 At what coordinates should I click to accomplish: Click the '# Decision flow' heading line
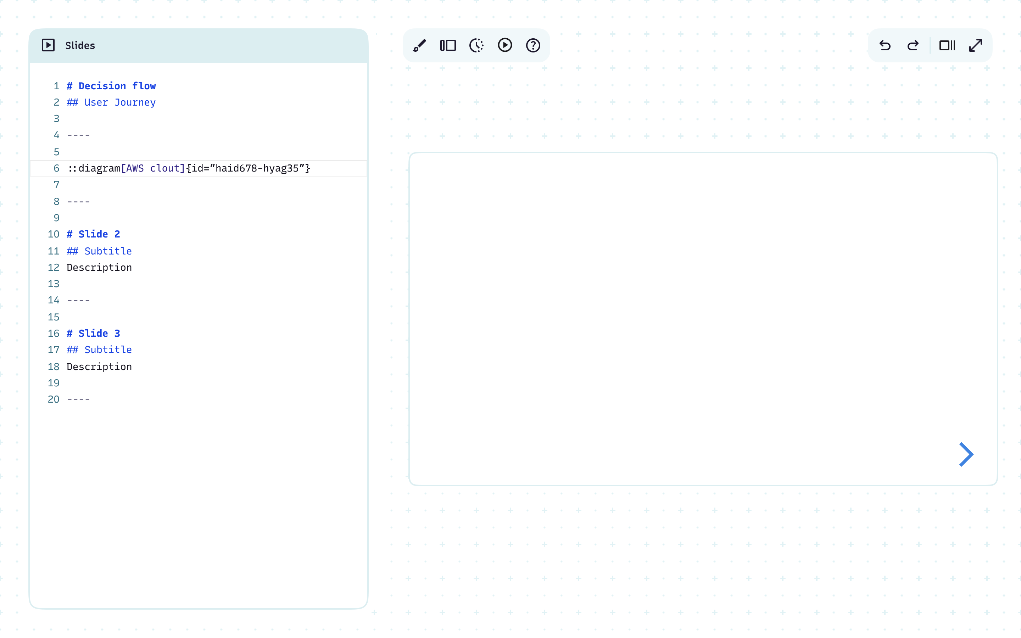111,86
